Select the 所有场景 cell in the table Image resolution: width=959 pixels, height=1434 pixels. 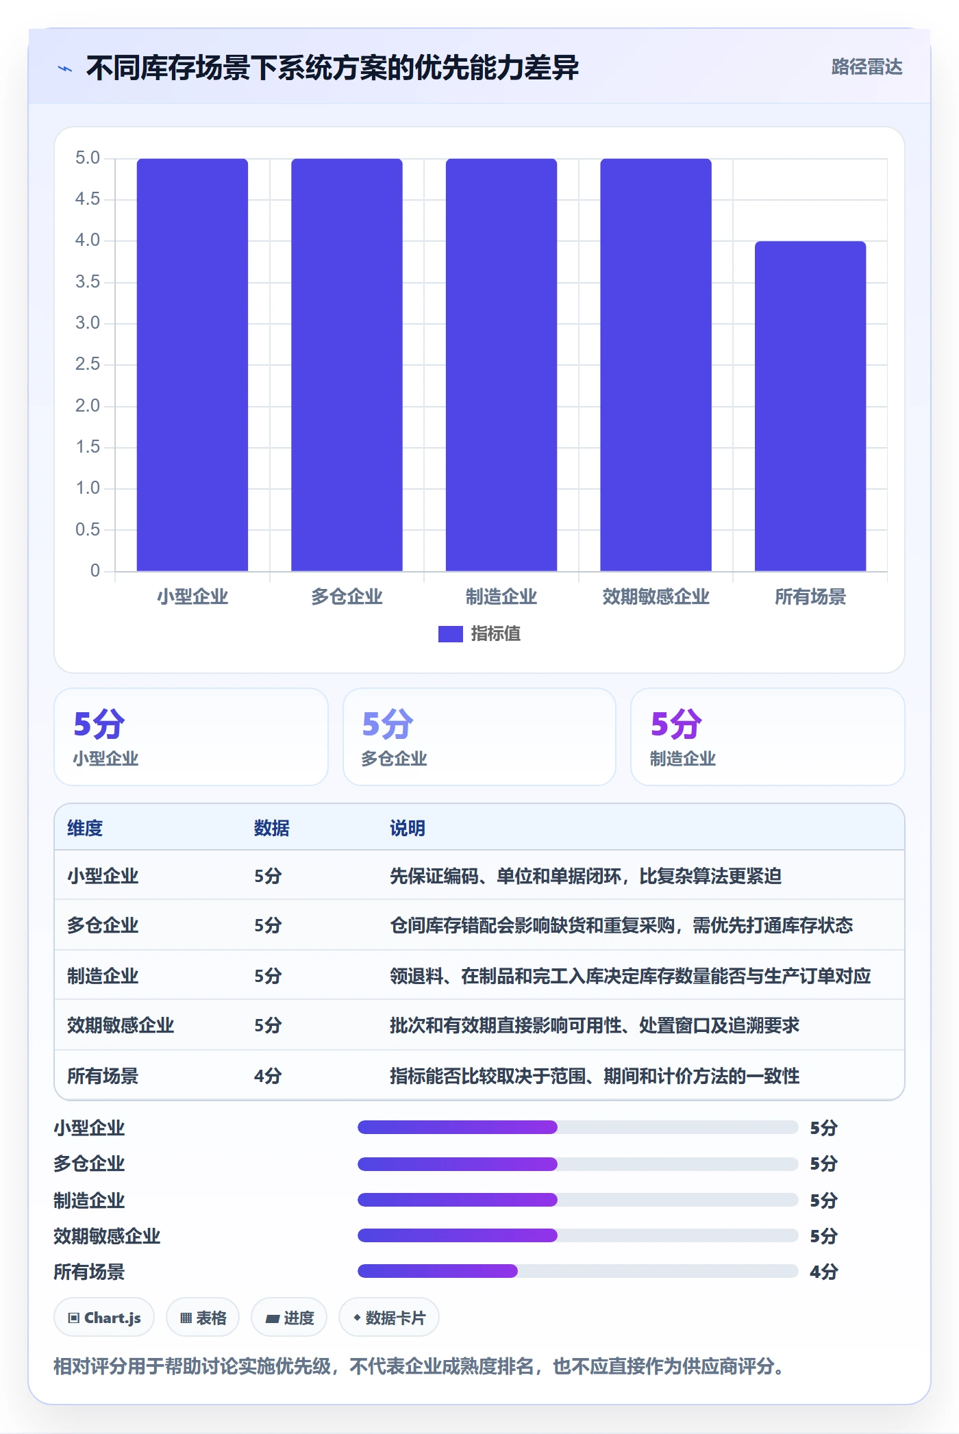(x=103, y=1077)
